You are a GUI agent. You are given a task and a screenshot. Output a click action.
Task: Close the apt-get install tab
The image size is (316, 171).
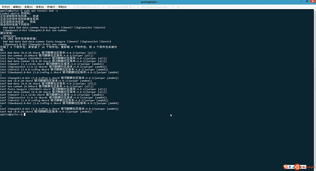pos(173,7)
